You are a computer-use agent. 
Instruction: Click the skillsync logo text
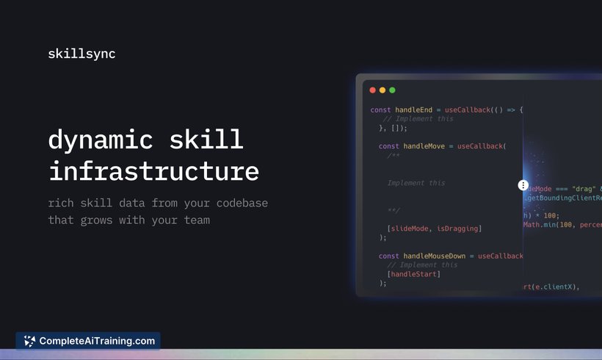81,54
